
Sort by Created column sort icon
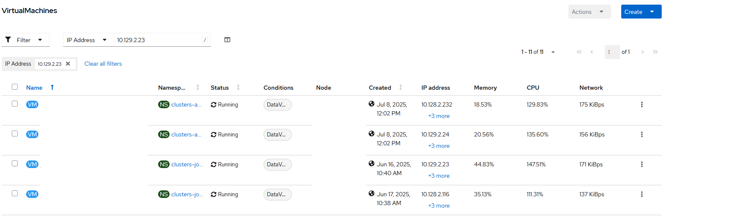401,87
